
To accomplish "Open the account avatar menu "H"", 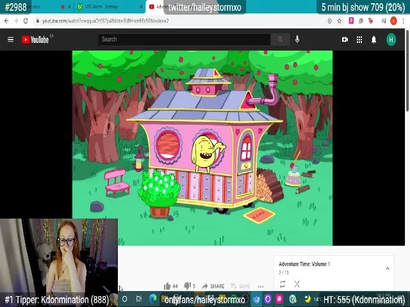I will pyautogui.click(x=391, y=40).
